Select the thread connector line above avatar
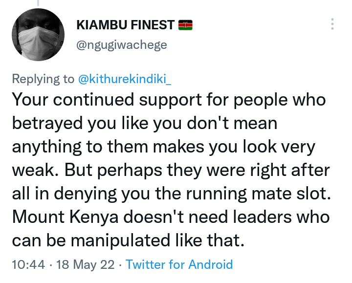 (x=38, y=3)
